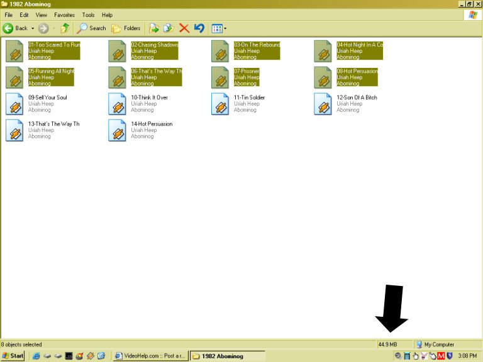Select the 07-Prisoner file icon
Image resolution: width=483 pixels, height=362 pixels.
tap(220, 77)
